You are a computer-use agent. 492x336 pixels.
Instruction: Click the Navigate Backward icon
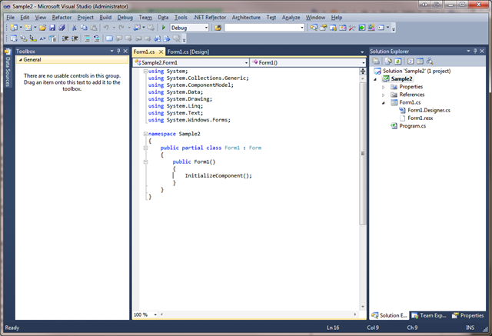tap(137, 28)
